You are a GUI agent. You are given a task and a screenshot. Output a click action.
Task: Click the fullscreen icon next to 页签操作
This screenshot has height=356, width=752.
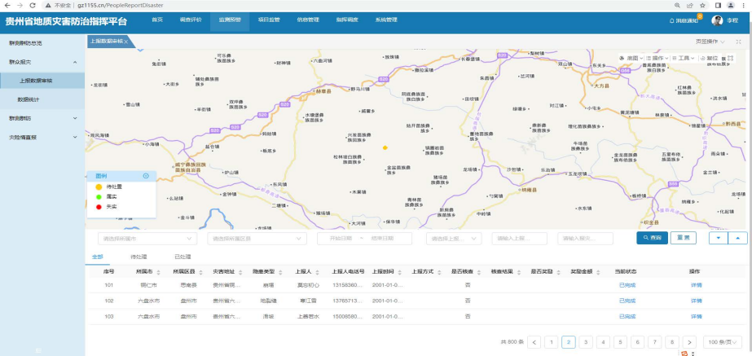pos(739,42)
